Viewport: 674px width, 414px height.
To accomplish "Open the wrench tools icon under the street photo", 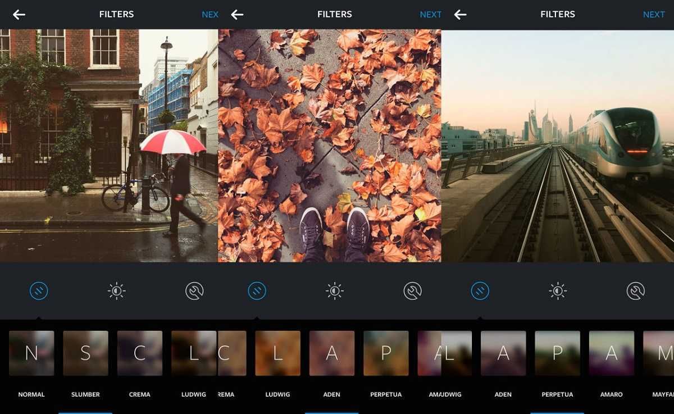I will click(194, 290).
